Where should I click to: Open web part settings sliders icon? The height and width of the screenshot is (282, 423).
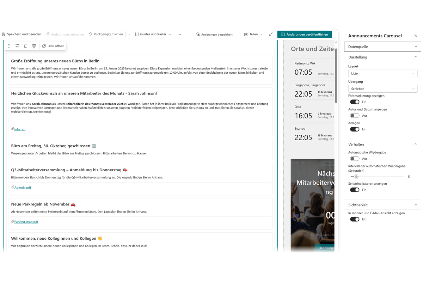click(x=17, y=46)
